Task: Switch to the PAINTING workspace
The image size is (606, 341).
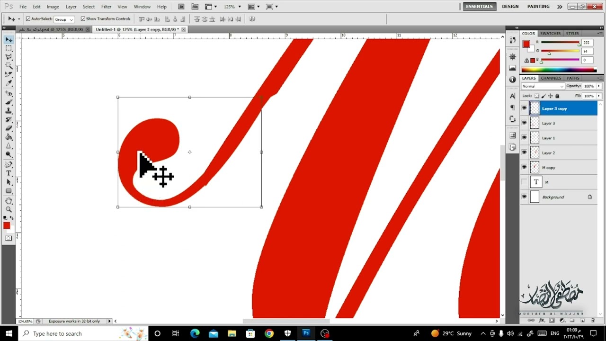Action: 538,7
